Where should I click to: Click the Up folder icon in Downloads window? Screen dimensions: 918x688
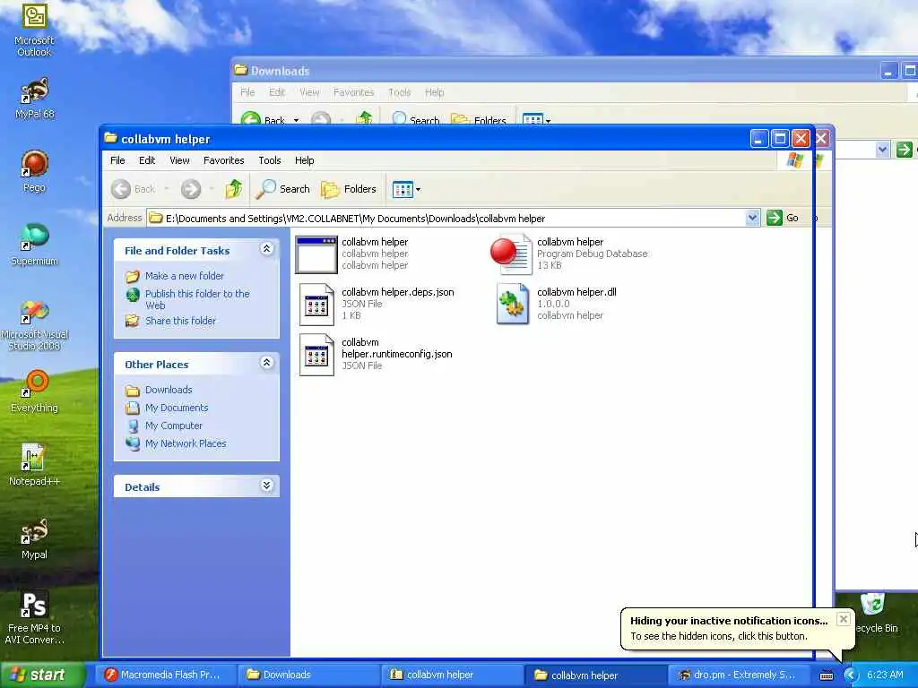364,118
